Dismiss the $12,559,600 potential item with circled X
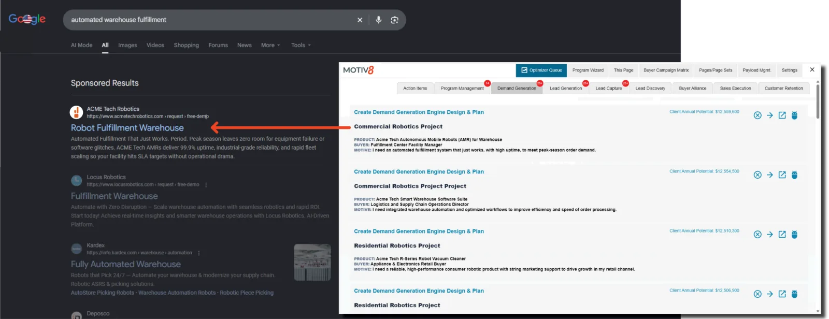The image size is (829, 319). pos(757,115)
